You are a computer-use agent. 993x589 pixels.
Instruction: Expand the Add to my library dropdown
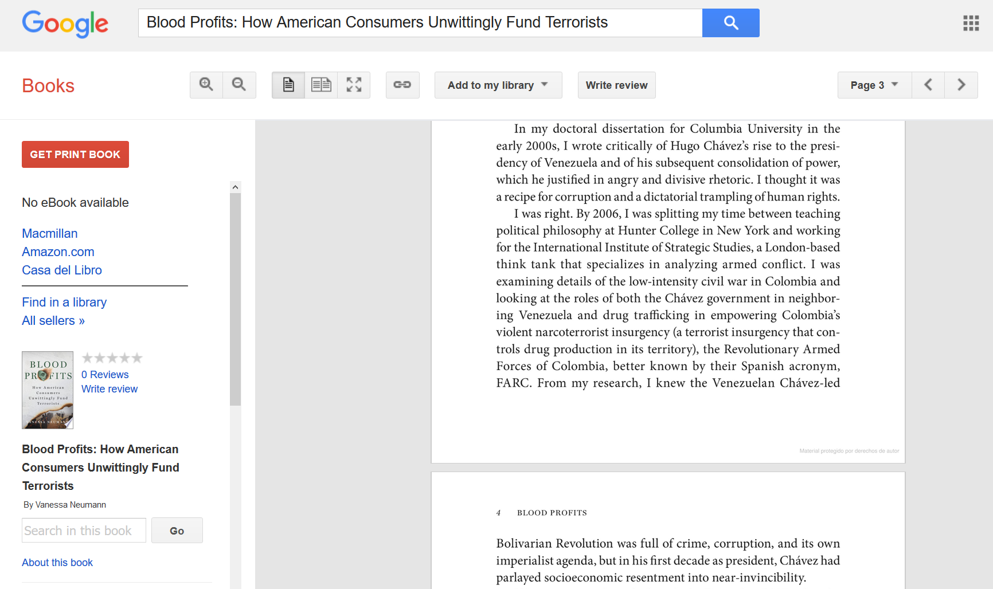498,85
